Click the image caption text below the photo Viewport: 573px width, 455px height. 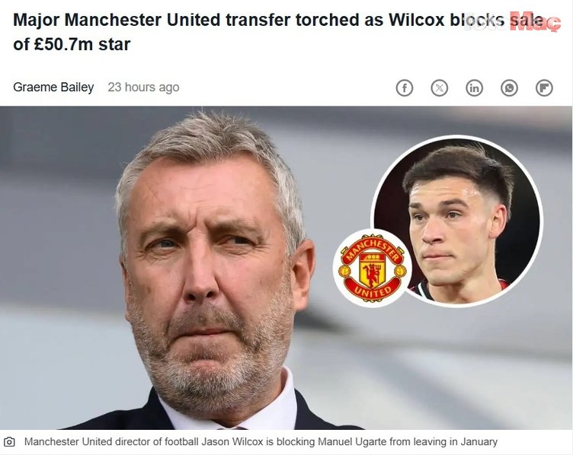click(x=261, y=442)
